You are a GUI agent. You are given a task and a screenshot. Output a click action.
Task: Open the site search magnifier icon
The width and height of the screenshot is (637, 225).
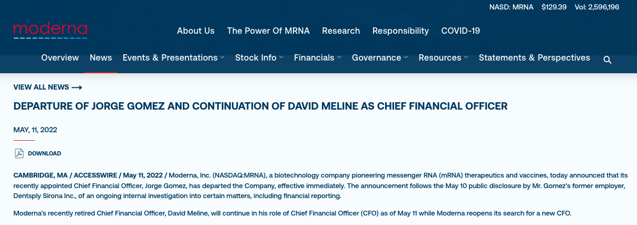[x=607, y=60]
